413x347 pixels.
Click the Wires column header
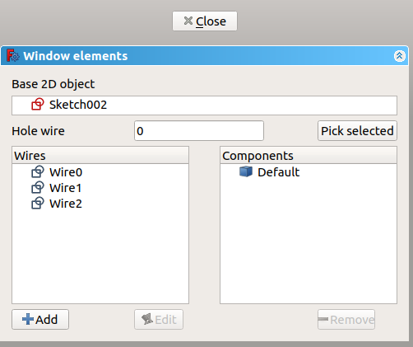[100, 156]
